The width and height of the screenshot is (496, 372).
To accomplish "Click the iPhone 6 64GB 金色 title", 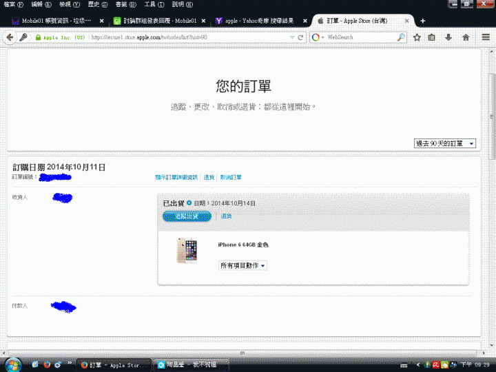I will [243, 245].
